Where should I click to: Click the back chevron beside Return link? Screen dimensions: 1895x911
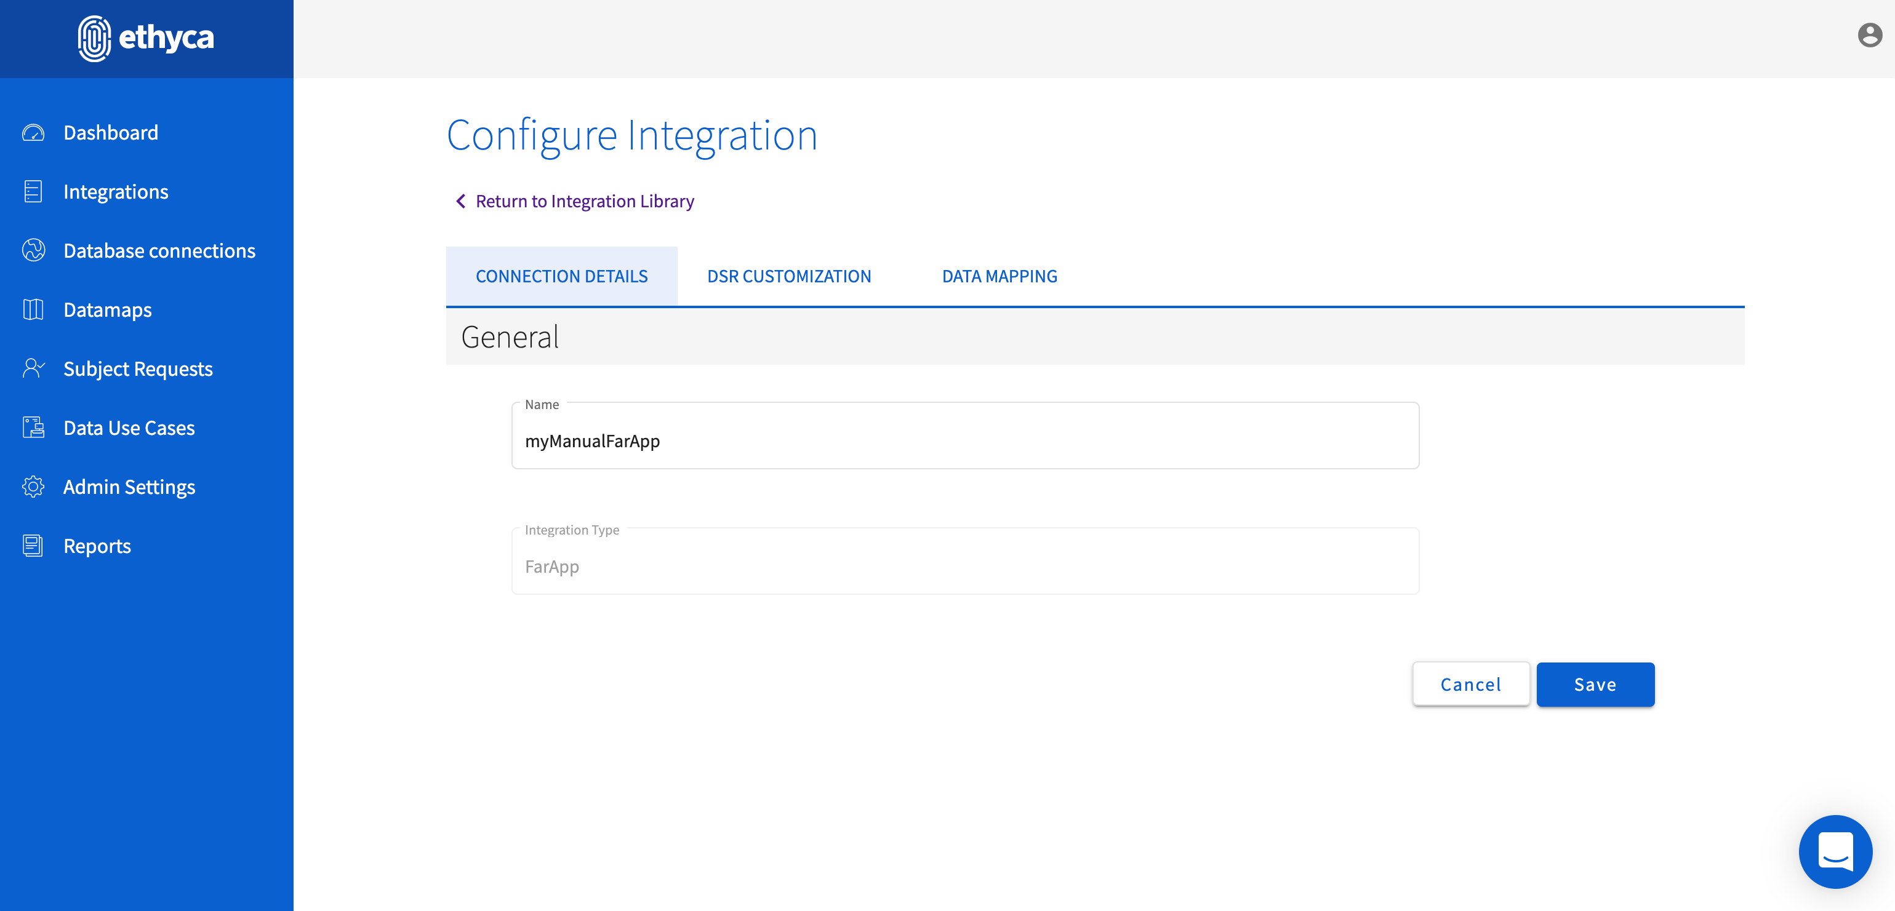pyautogui.click(x=460, y=202)
